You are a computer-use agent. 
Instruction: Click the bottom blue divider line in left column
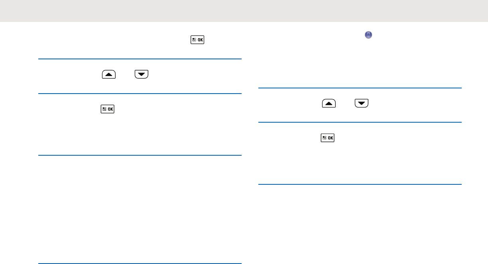click(x=140, y=263)
